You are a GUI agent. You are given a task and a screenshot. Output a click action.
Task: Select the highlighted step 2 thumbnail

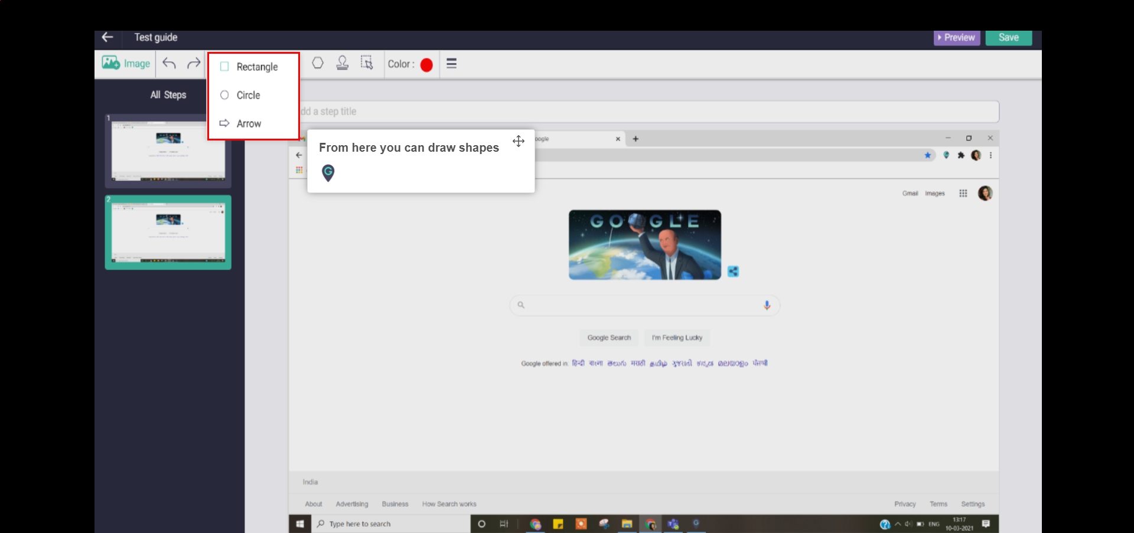point(168,233)
